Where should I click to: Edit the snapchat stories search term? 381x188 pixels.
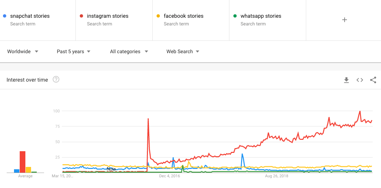pos(30,16)
